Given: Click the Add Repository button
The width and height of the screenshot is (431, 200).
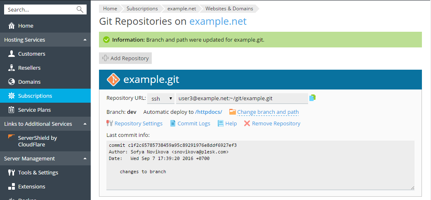Looking at the screenshot, I should coord(125,58).
